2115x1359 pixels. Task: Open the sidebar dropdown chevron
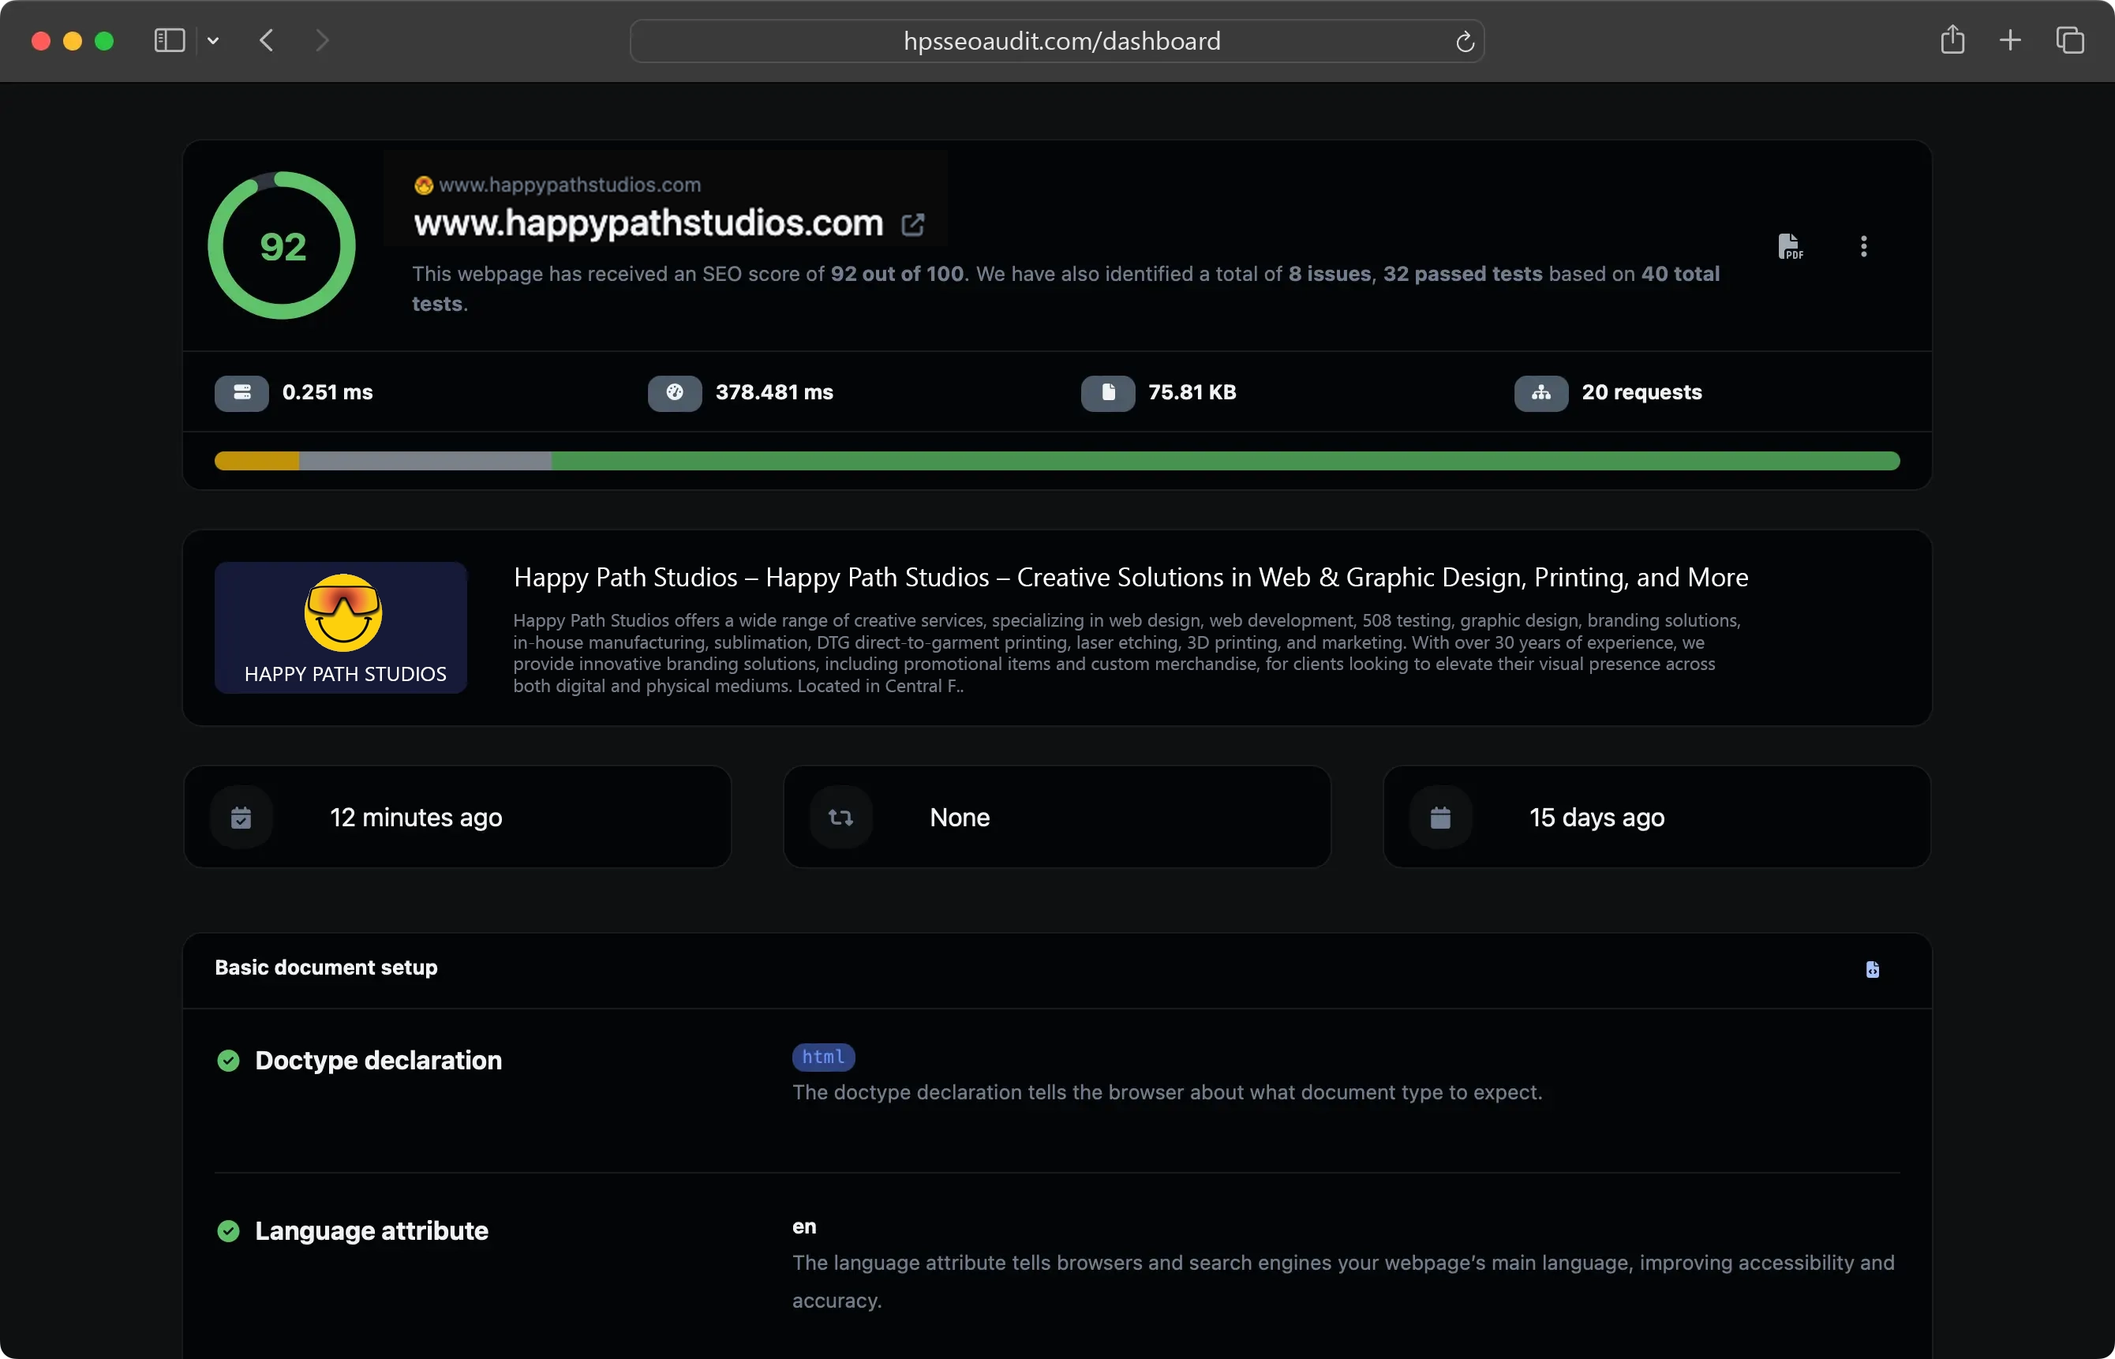tap(212, 40)
